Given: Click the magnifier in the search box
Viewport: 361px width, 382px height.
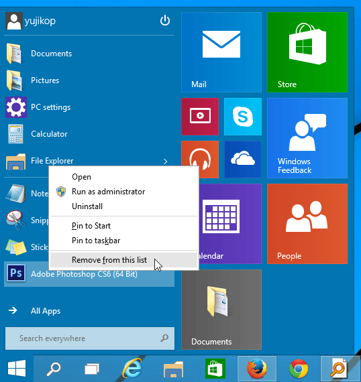Looking at the screenshot, I should 164,338.
